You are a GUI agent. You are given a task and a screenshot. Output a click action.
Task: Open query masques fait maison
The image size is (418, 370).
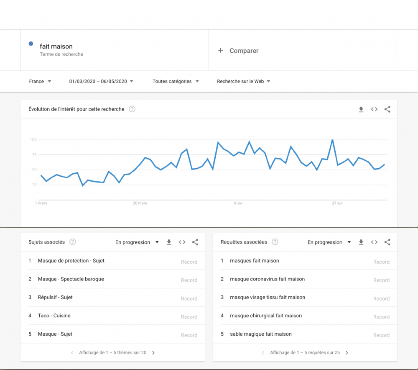point(254,260)
